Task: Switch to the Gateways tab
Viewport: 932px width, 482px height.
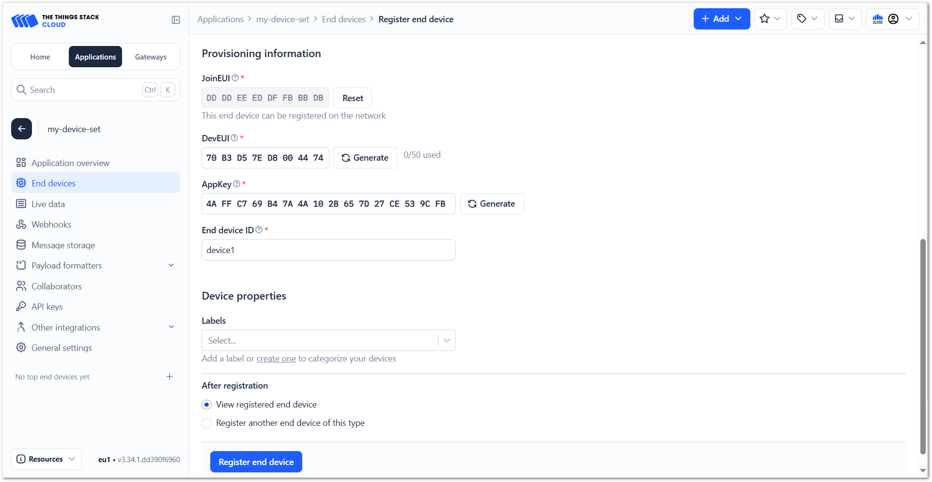Action: pos(151,57)
